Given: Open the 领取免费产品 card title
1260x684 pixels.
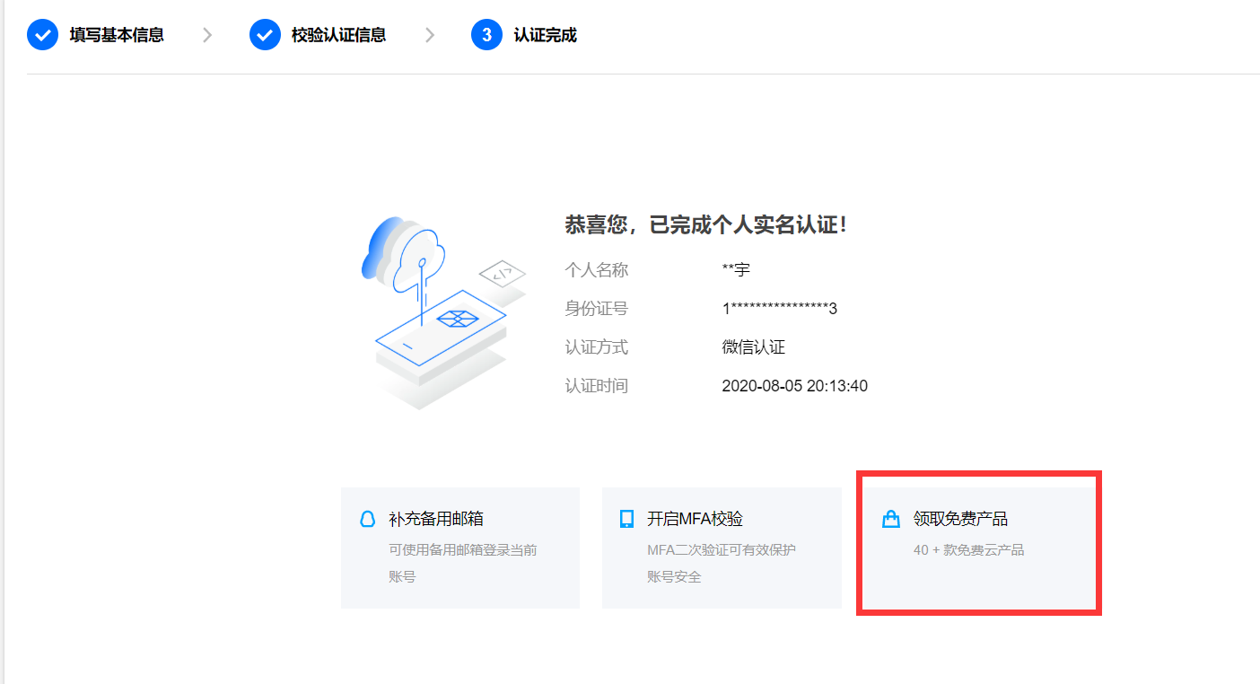Looking at the screenshot, I should [960, 519].
